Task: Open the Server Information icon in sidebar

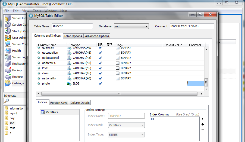Action: click(x=8, y=18)
